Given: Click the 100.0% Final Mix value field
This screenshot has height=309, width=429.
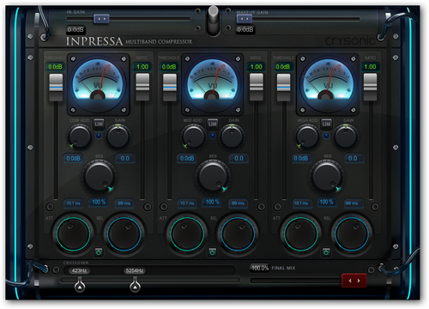Looking at the screenshot, I should click(260, 268).
